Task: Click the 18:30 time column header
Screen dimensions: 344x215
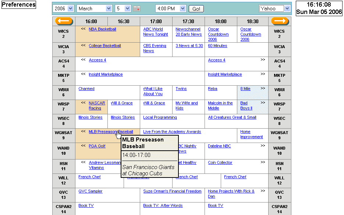Action: click(x=252, y=21)
